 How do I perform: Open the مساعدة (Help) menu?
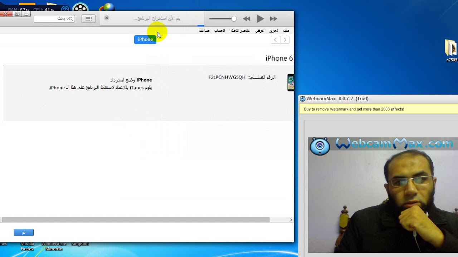point(204,31)
